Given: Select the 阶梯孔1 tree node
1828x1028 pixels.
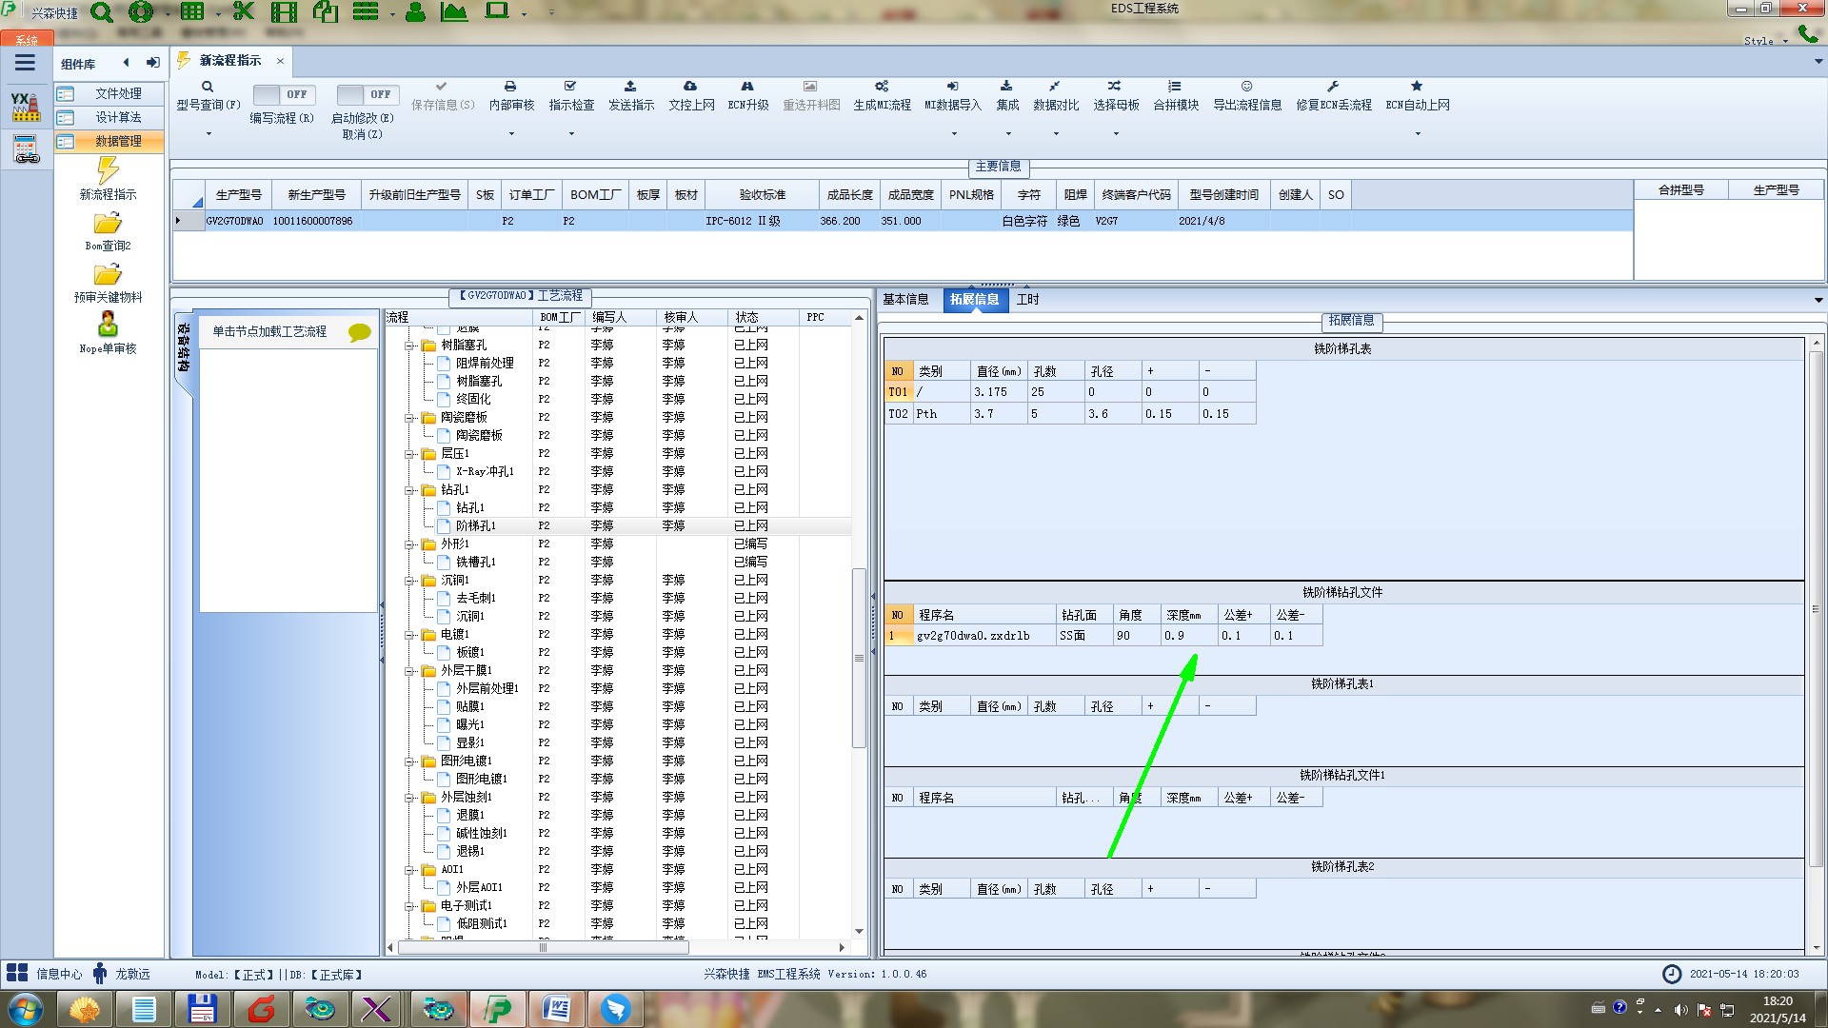Looking at the screenshot, I should tap(475, 526).
